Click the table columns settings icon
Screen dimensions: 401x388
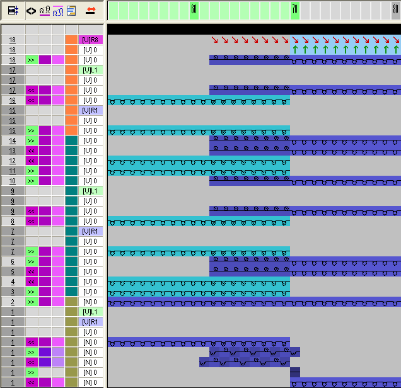(x=13, y=11)
